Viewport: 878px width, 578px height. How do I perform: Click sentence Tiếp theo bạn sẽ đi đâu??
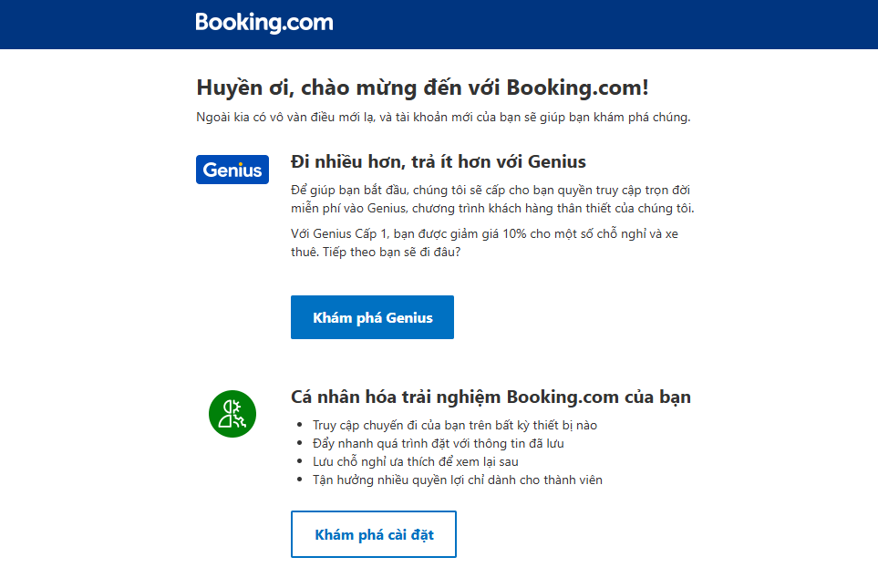(x=391, y=252)
